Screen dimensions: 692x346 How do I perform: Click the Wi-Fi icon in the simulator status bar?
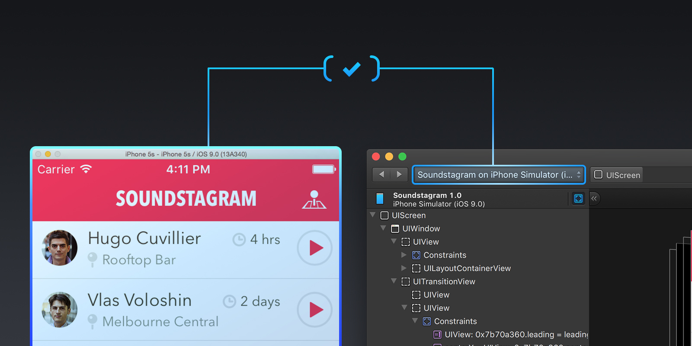coord(86,169)
